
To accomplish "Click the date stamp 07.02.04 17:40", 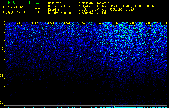I will (x=14, y=12).
